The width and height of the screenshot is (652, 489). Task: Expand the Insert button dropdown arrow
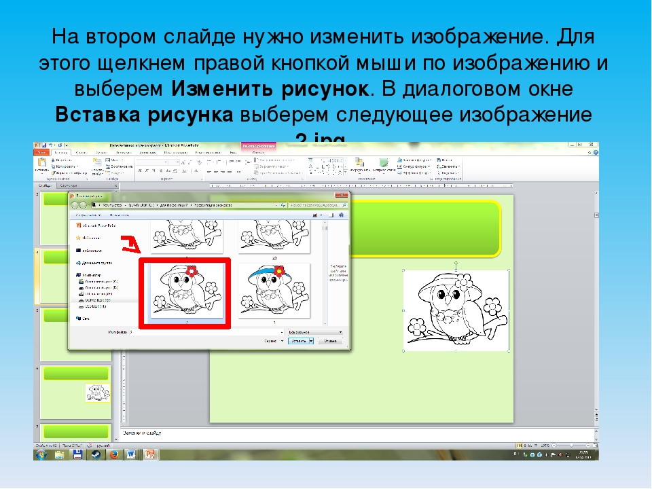coord(311,341)
